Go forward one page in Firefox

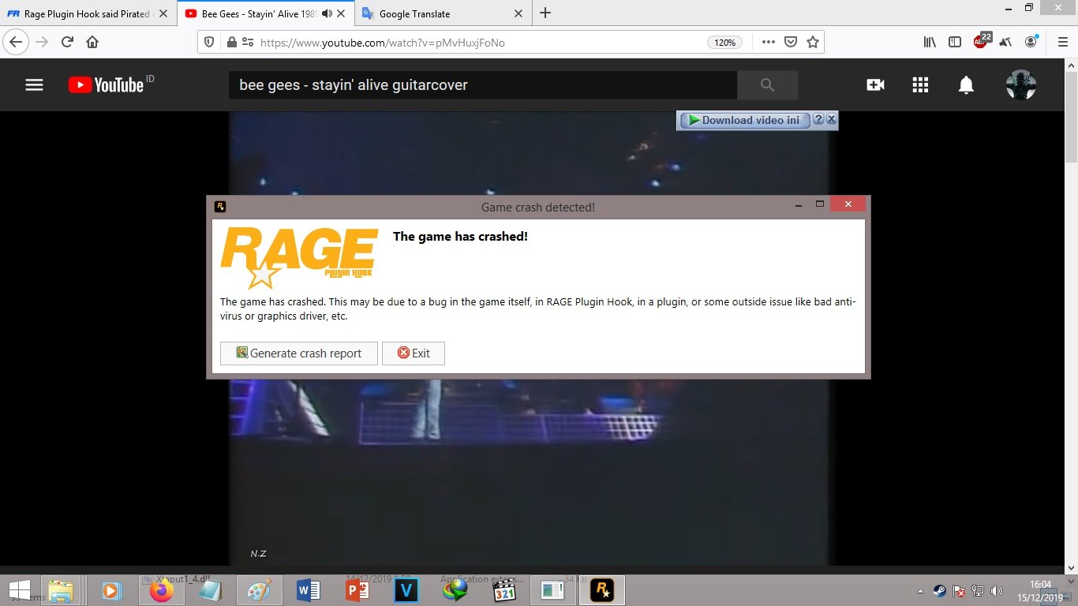[42, 43]
